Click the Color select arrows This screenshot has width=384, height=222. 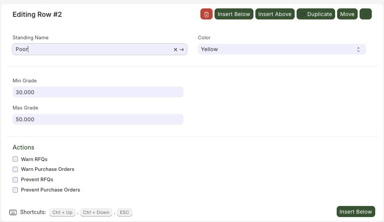coord(358,50)
